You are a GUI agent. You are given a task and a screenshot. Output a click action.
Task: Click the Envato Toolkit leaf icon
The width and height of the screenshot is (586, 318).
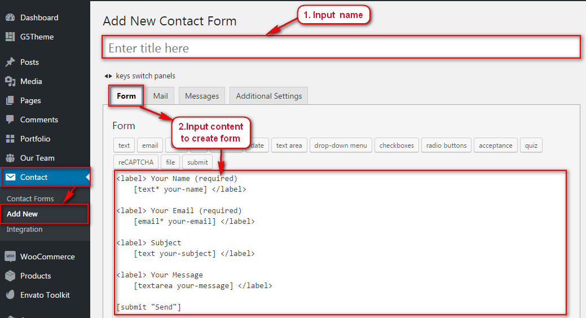10,295
